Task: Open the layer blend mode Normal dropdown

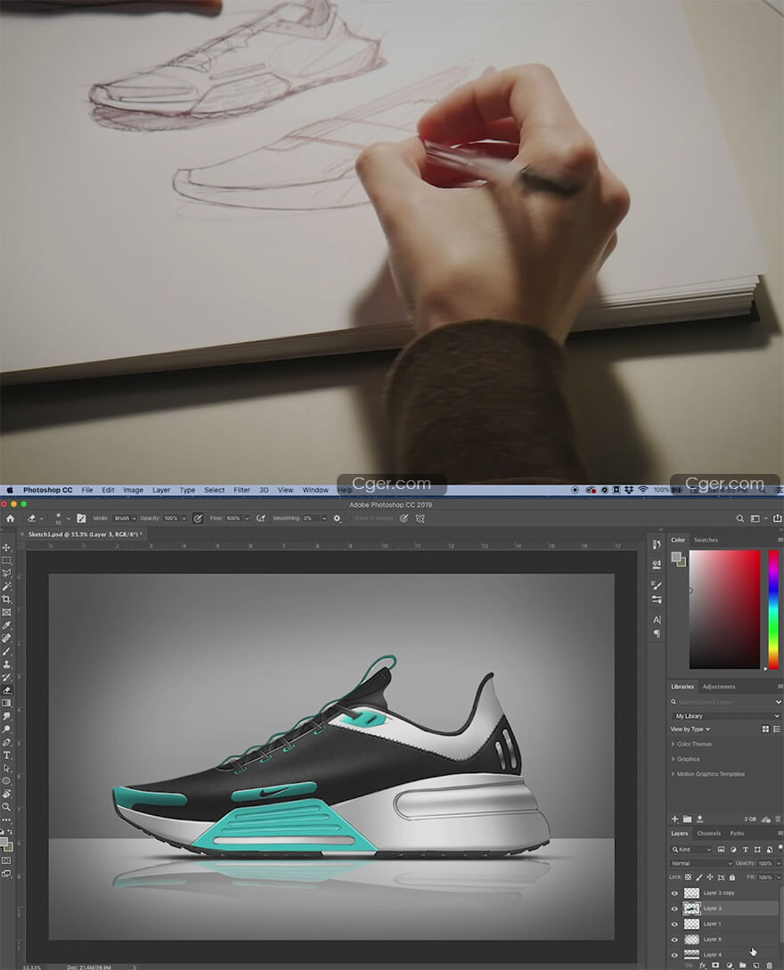Action: [x=701, y=863]
